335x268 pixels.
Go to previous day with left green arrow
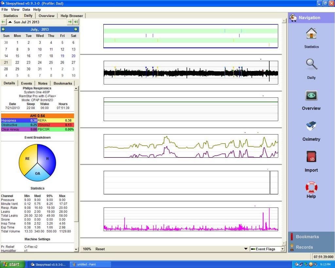click(3, 22)
